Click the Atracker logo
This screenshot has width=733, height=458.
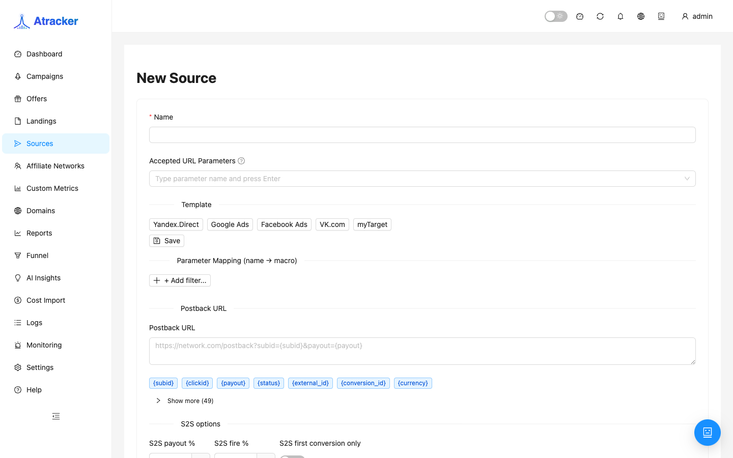tap(46, 21)
